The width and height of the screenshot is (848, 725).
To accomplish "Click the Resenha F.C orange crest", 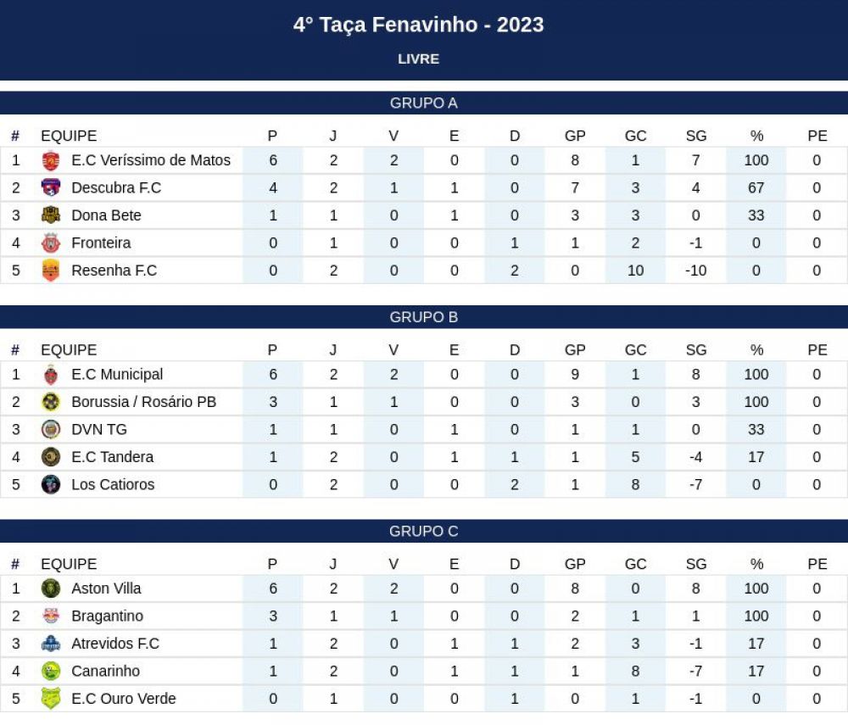I will [x=50, y=270].
